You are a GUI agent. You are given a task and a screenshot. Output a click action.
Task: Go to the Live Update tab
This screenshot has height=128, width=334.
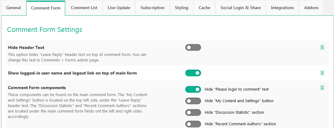tap(119, 8)
